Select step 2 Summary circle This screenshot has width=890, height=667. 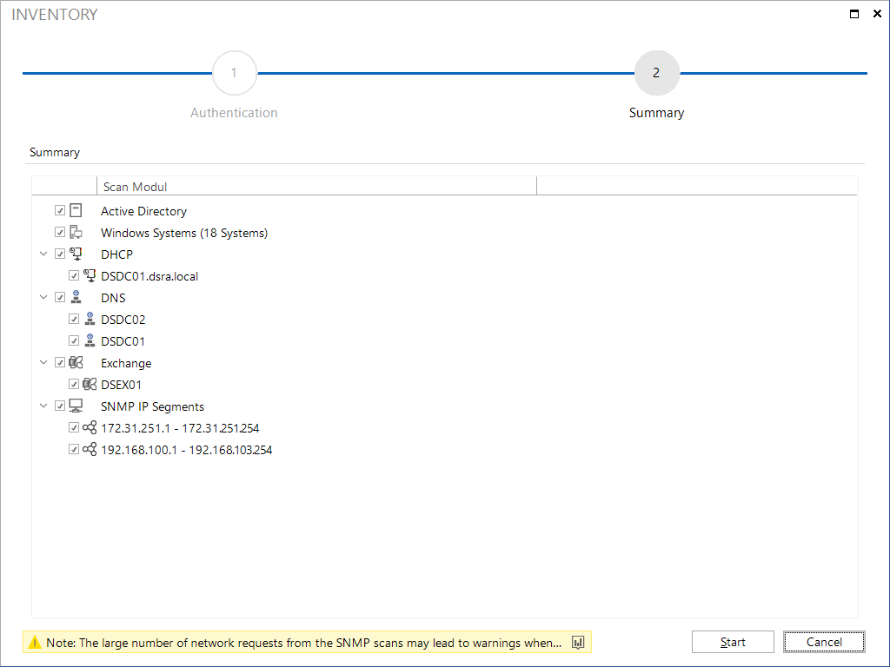tap(657, 73)
